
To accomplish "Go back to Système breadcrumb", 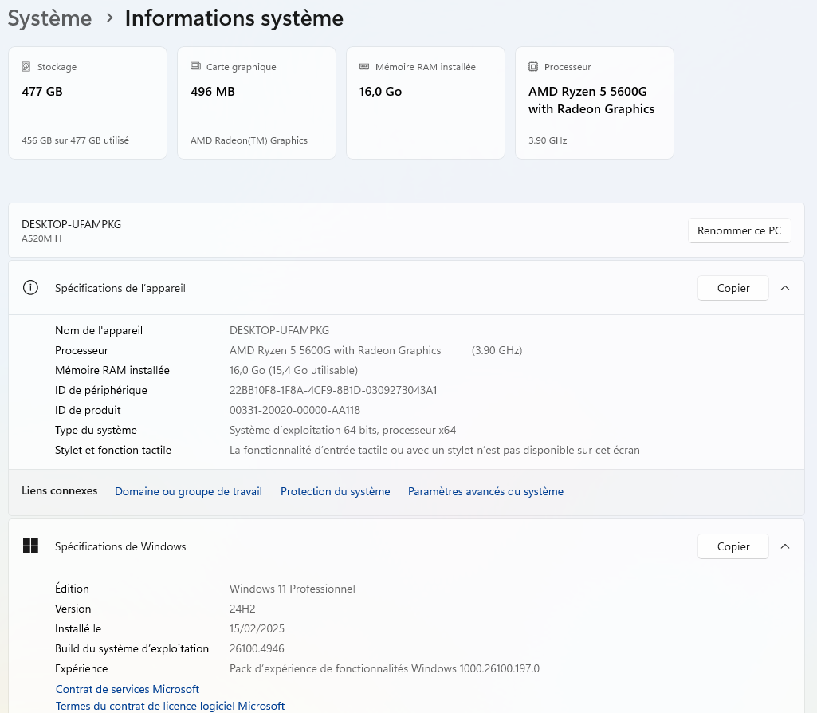I will pyautogui.click(x=50, y=18).
